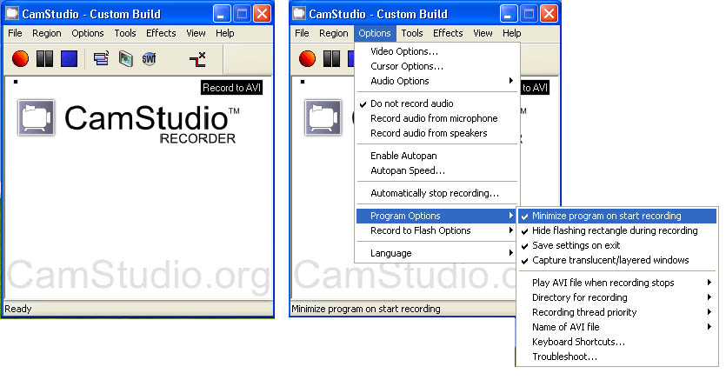This screenshot has width=726, height=380.
Task: Select Record audio from speakers
Action: pyautogui.click(x=437, y=133)
